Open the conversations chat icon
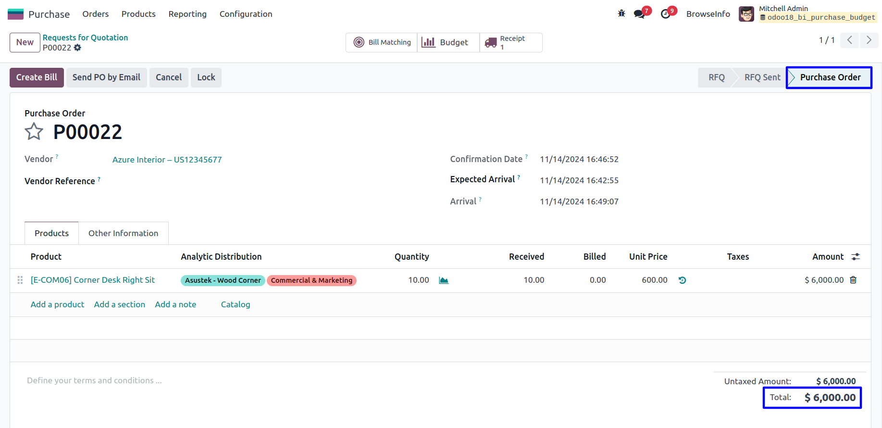Viewport: 882px width, 428px height. coord(639,14)
